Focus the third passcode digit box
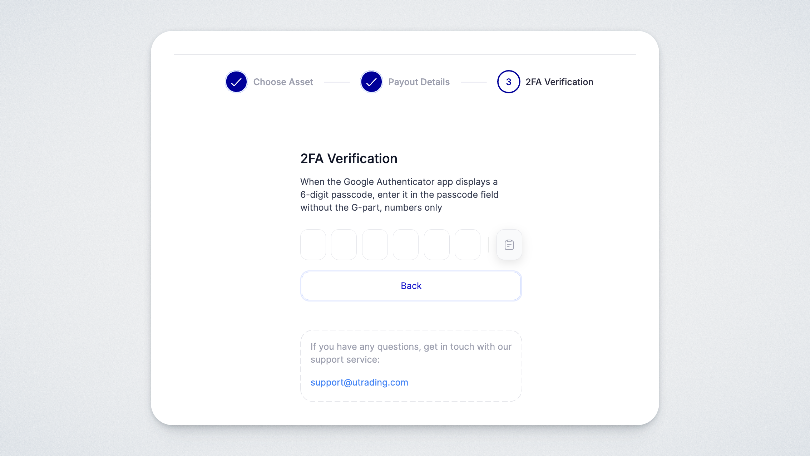Viewport: 810px width, 456px height. tap(375, 245)
